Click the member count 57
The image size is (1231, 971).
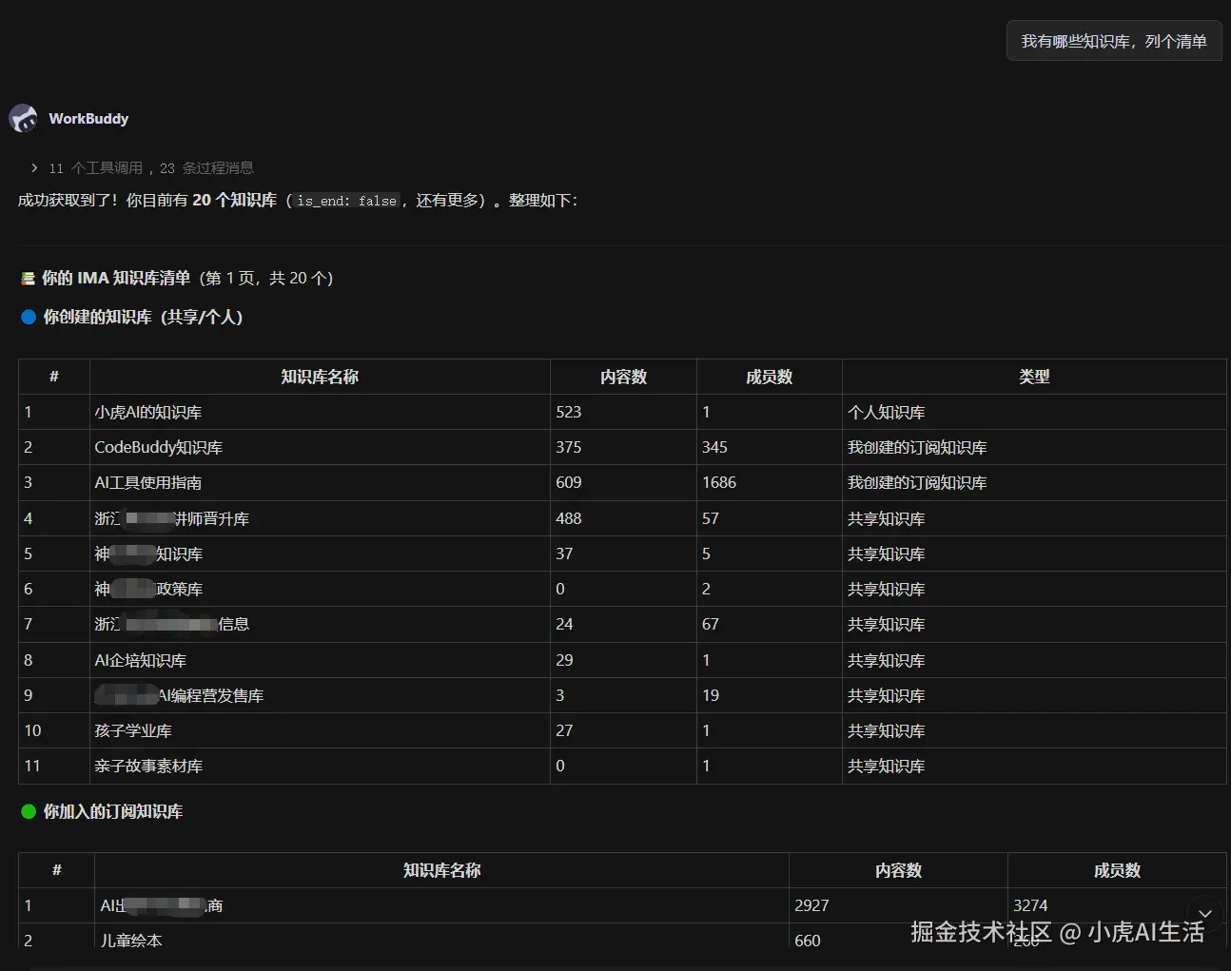711,519
